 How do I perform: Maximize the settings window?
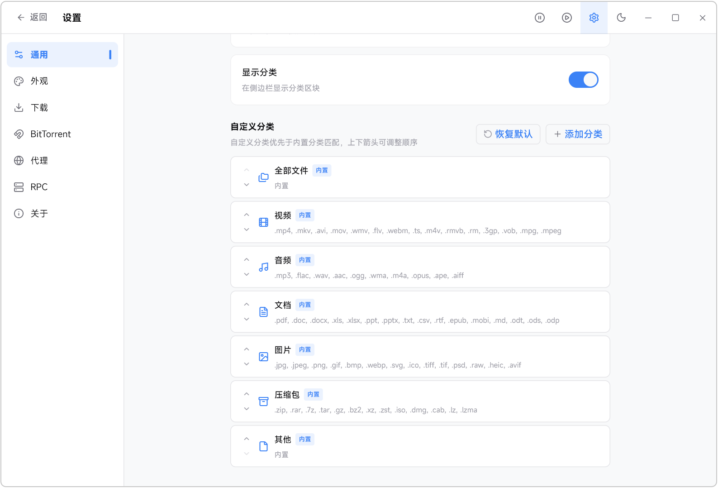675,18
